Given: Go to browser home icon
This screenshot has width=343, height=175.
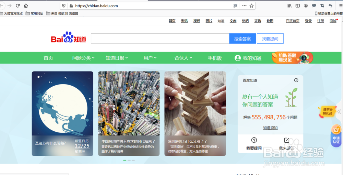Looking at the screenshot, I should pyautogui.click(x=26, y=6).
